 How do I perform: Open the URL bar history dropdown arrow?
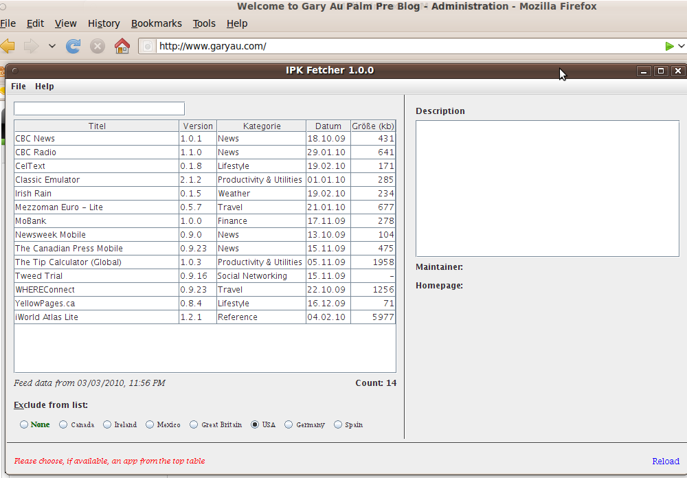click(x=682, y=46)
